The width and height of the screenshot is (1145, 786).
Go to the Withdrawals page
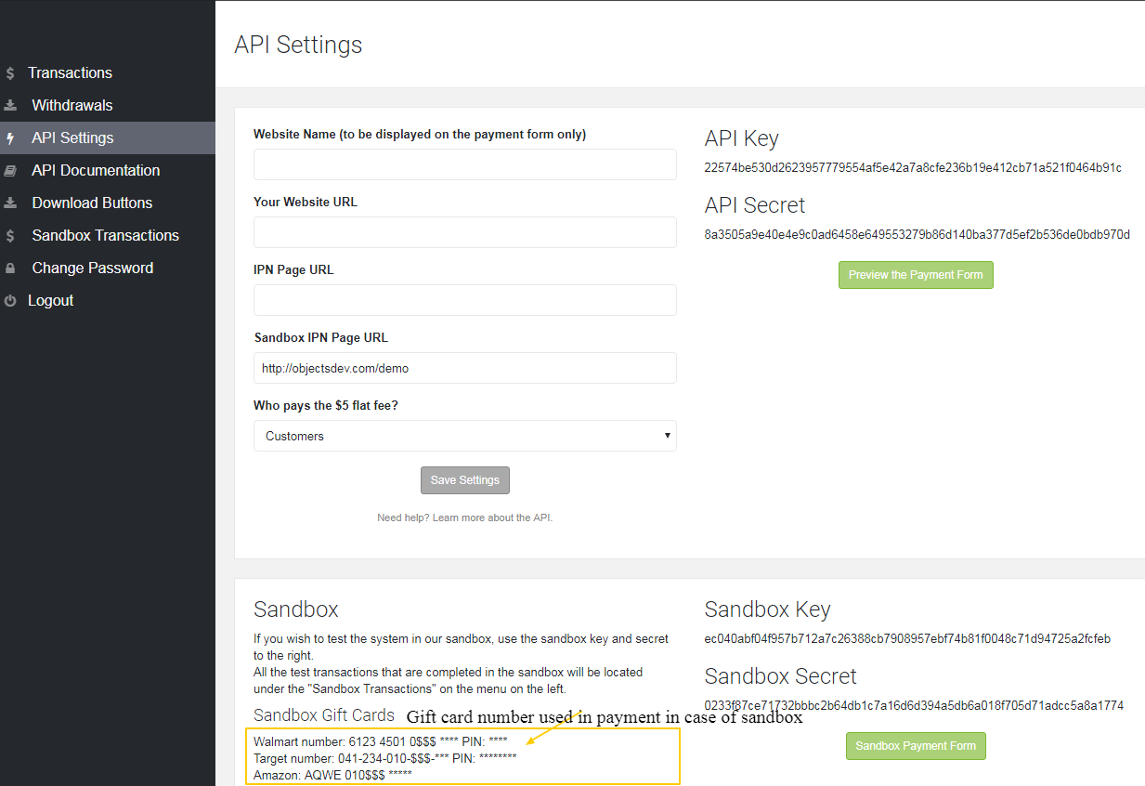[x=108, y=105]
